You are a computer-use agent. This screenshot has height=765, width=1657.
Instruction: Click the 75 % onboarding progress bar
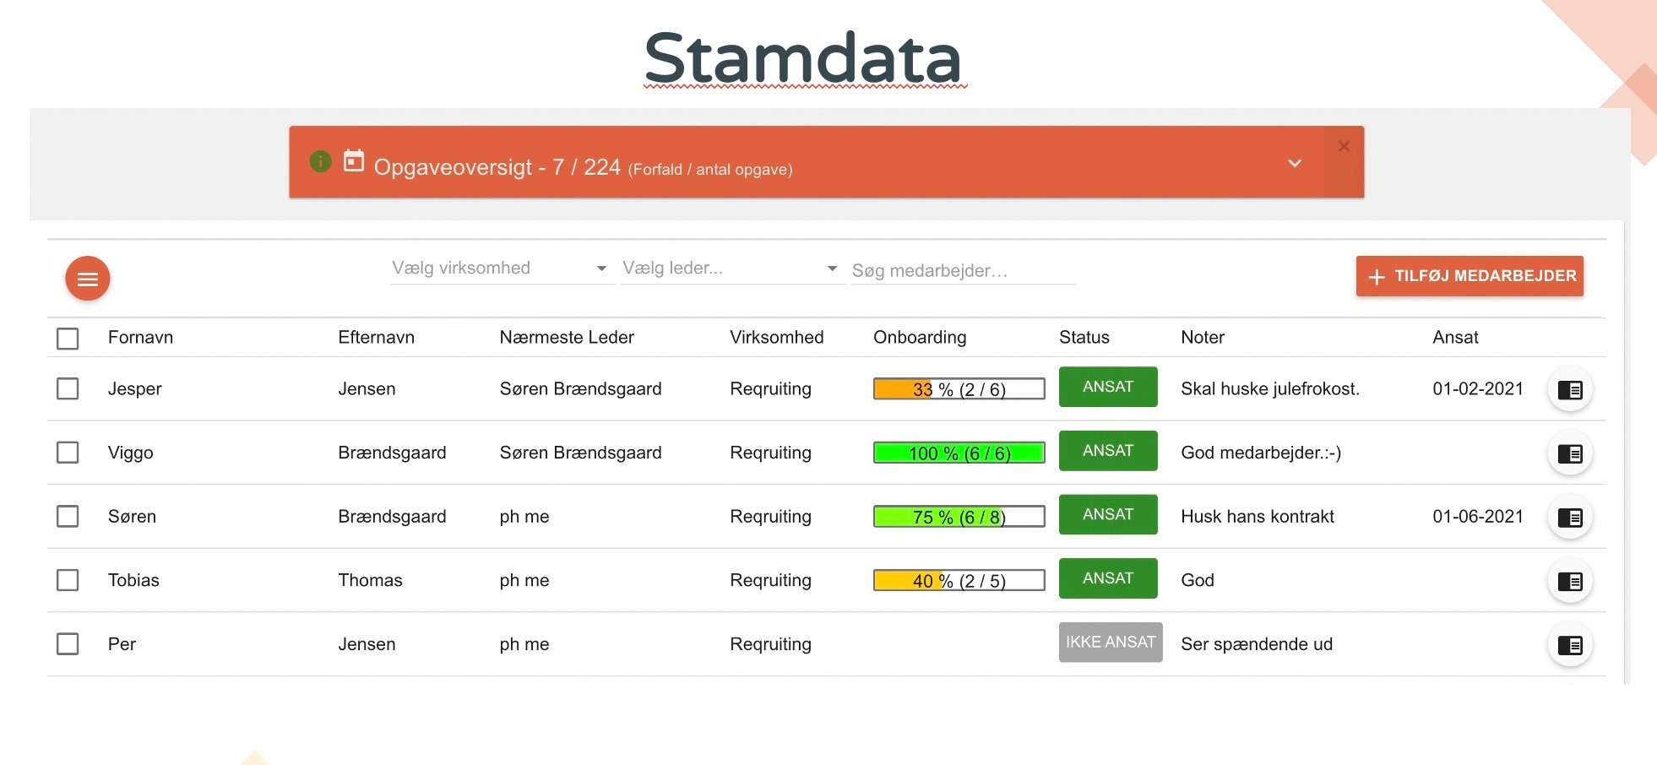pyautogui.click(x=959, y=517)
